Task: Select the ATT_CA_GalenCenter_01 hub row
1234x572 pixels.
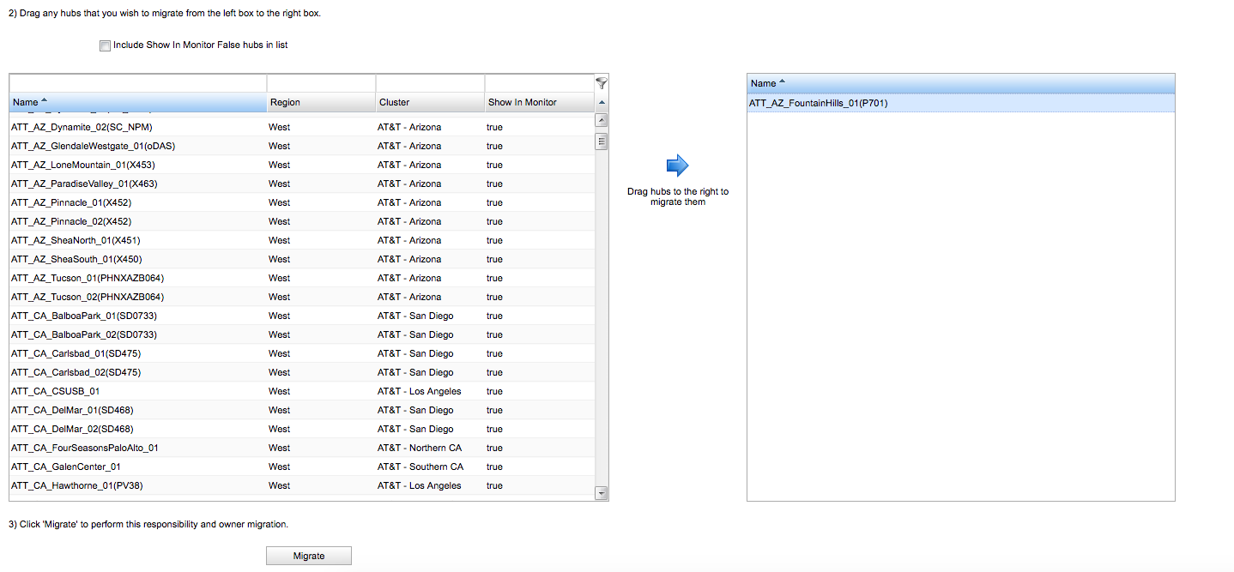Action: [x=66, y=467]
